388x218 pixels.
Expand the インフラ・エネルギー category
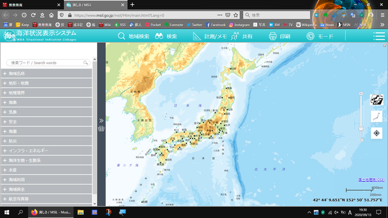coord(47,151)
